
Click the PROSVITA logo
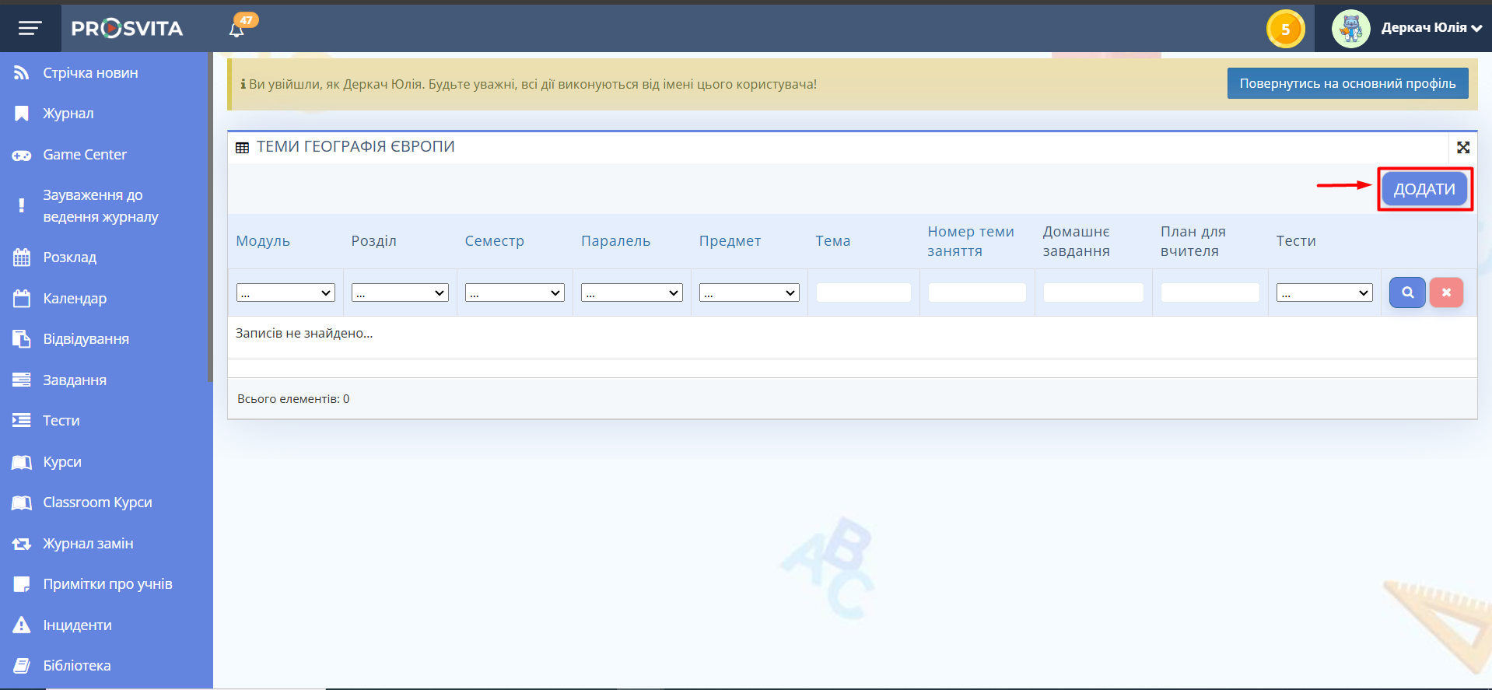(x=128, y=29)
